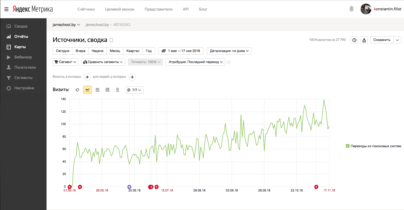Select the stacked area chart icon

[x=97, y=90]
